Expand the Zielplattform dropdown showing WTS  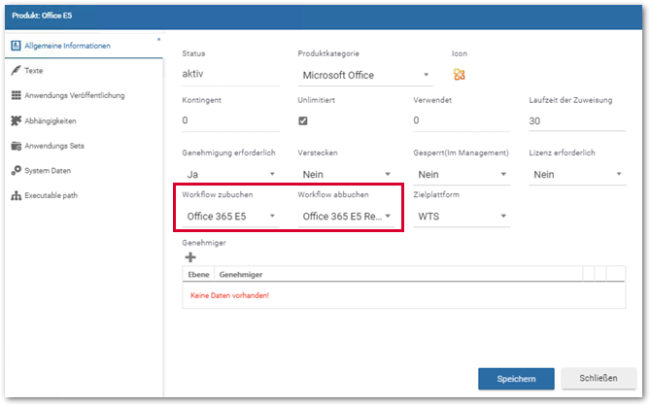[x=462, y=217]
